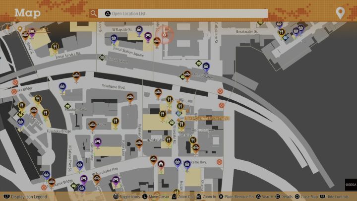
Task: Toggle Place/Remove Pin control
Action: tap(236, 197)
